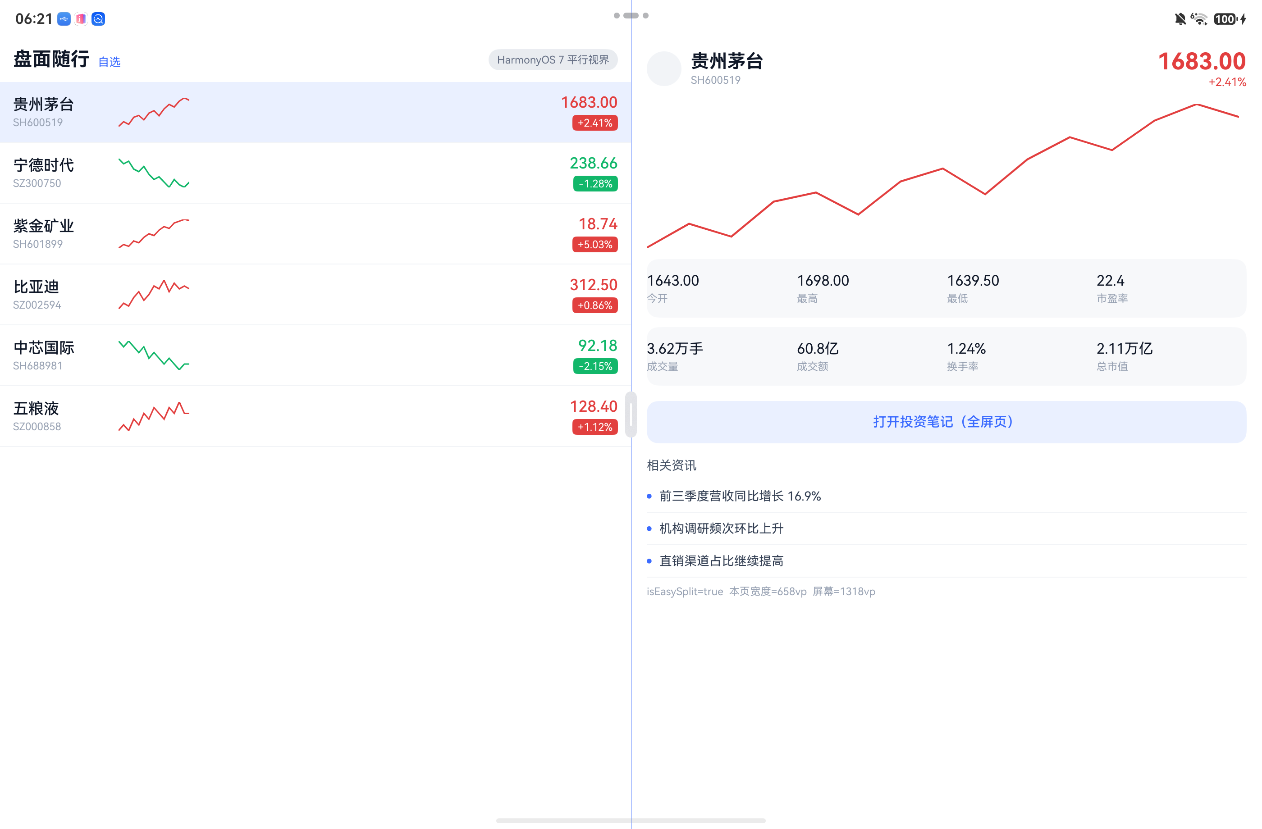Click the 宁德时代 green sparkline chart
The width and height of the screenshot is (1262, 829).
point(154,173)
